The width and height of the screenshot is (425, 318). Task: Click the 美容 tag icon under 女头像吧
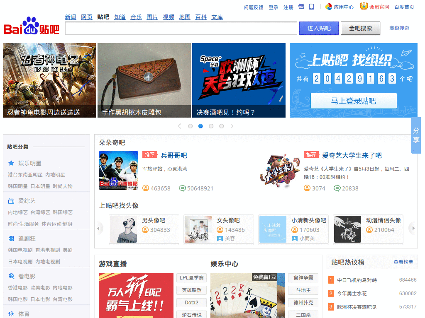[220, 238]
